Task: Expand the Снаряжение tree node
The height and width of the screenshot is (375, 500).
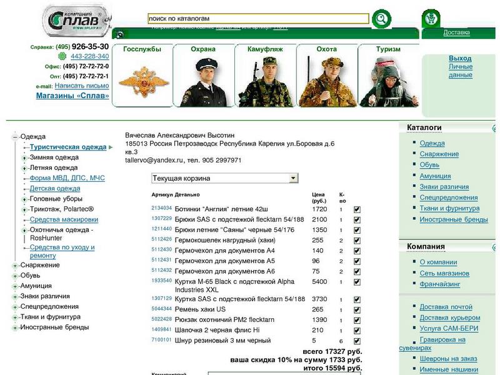Action: [14, 265]
